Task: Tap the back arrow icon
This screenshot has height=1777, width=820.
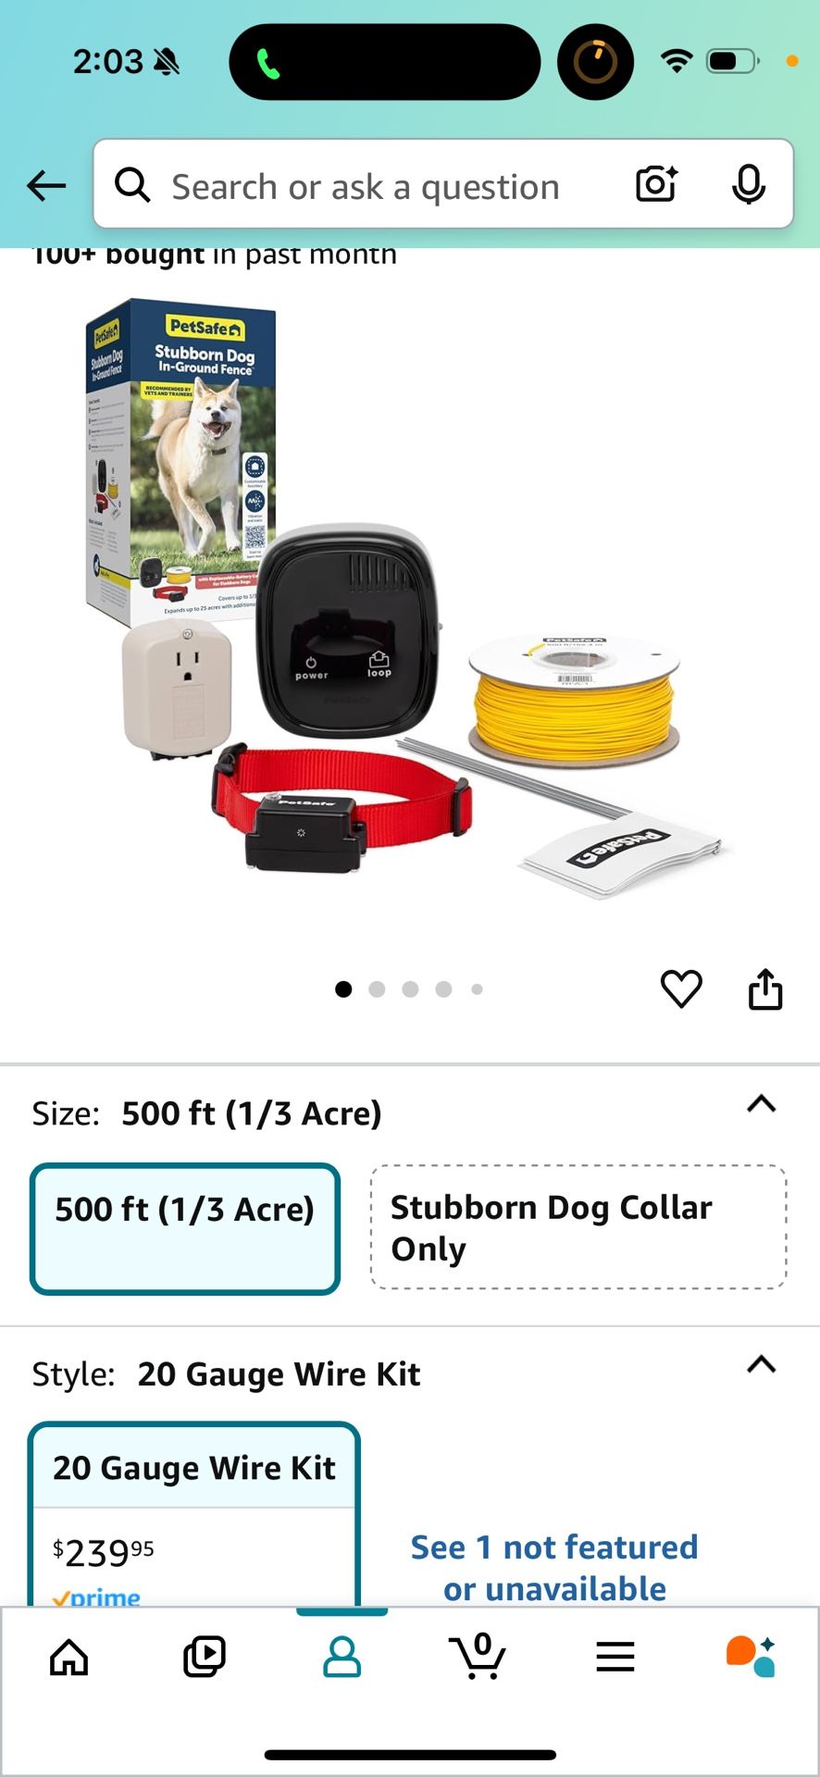Action: tap(46, 186)
